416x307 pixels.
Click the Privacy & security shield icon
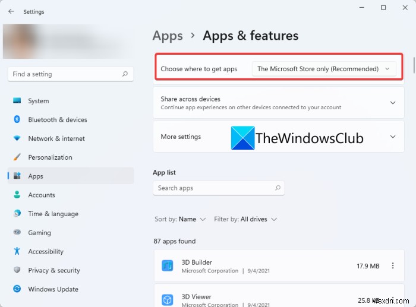pos(17,270)
